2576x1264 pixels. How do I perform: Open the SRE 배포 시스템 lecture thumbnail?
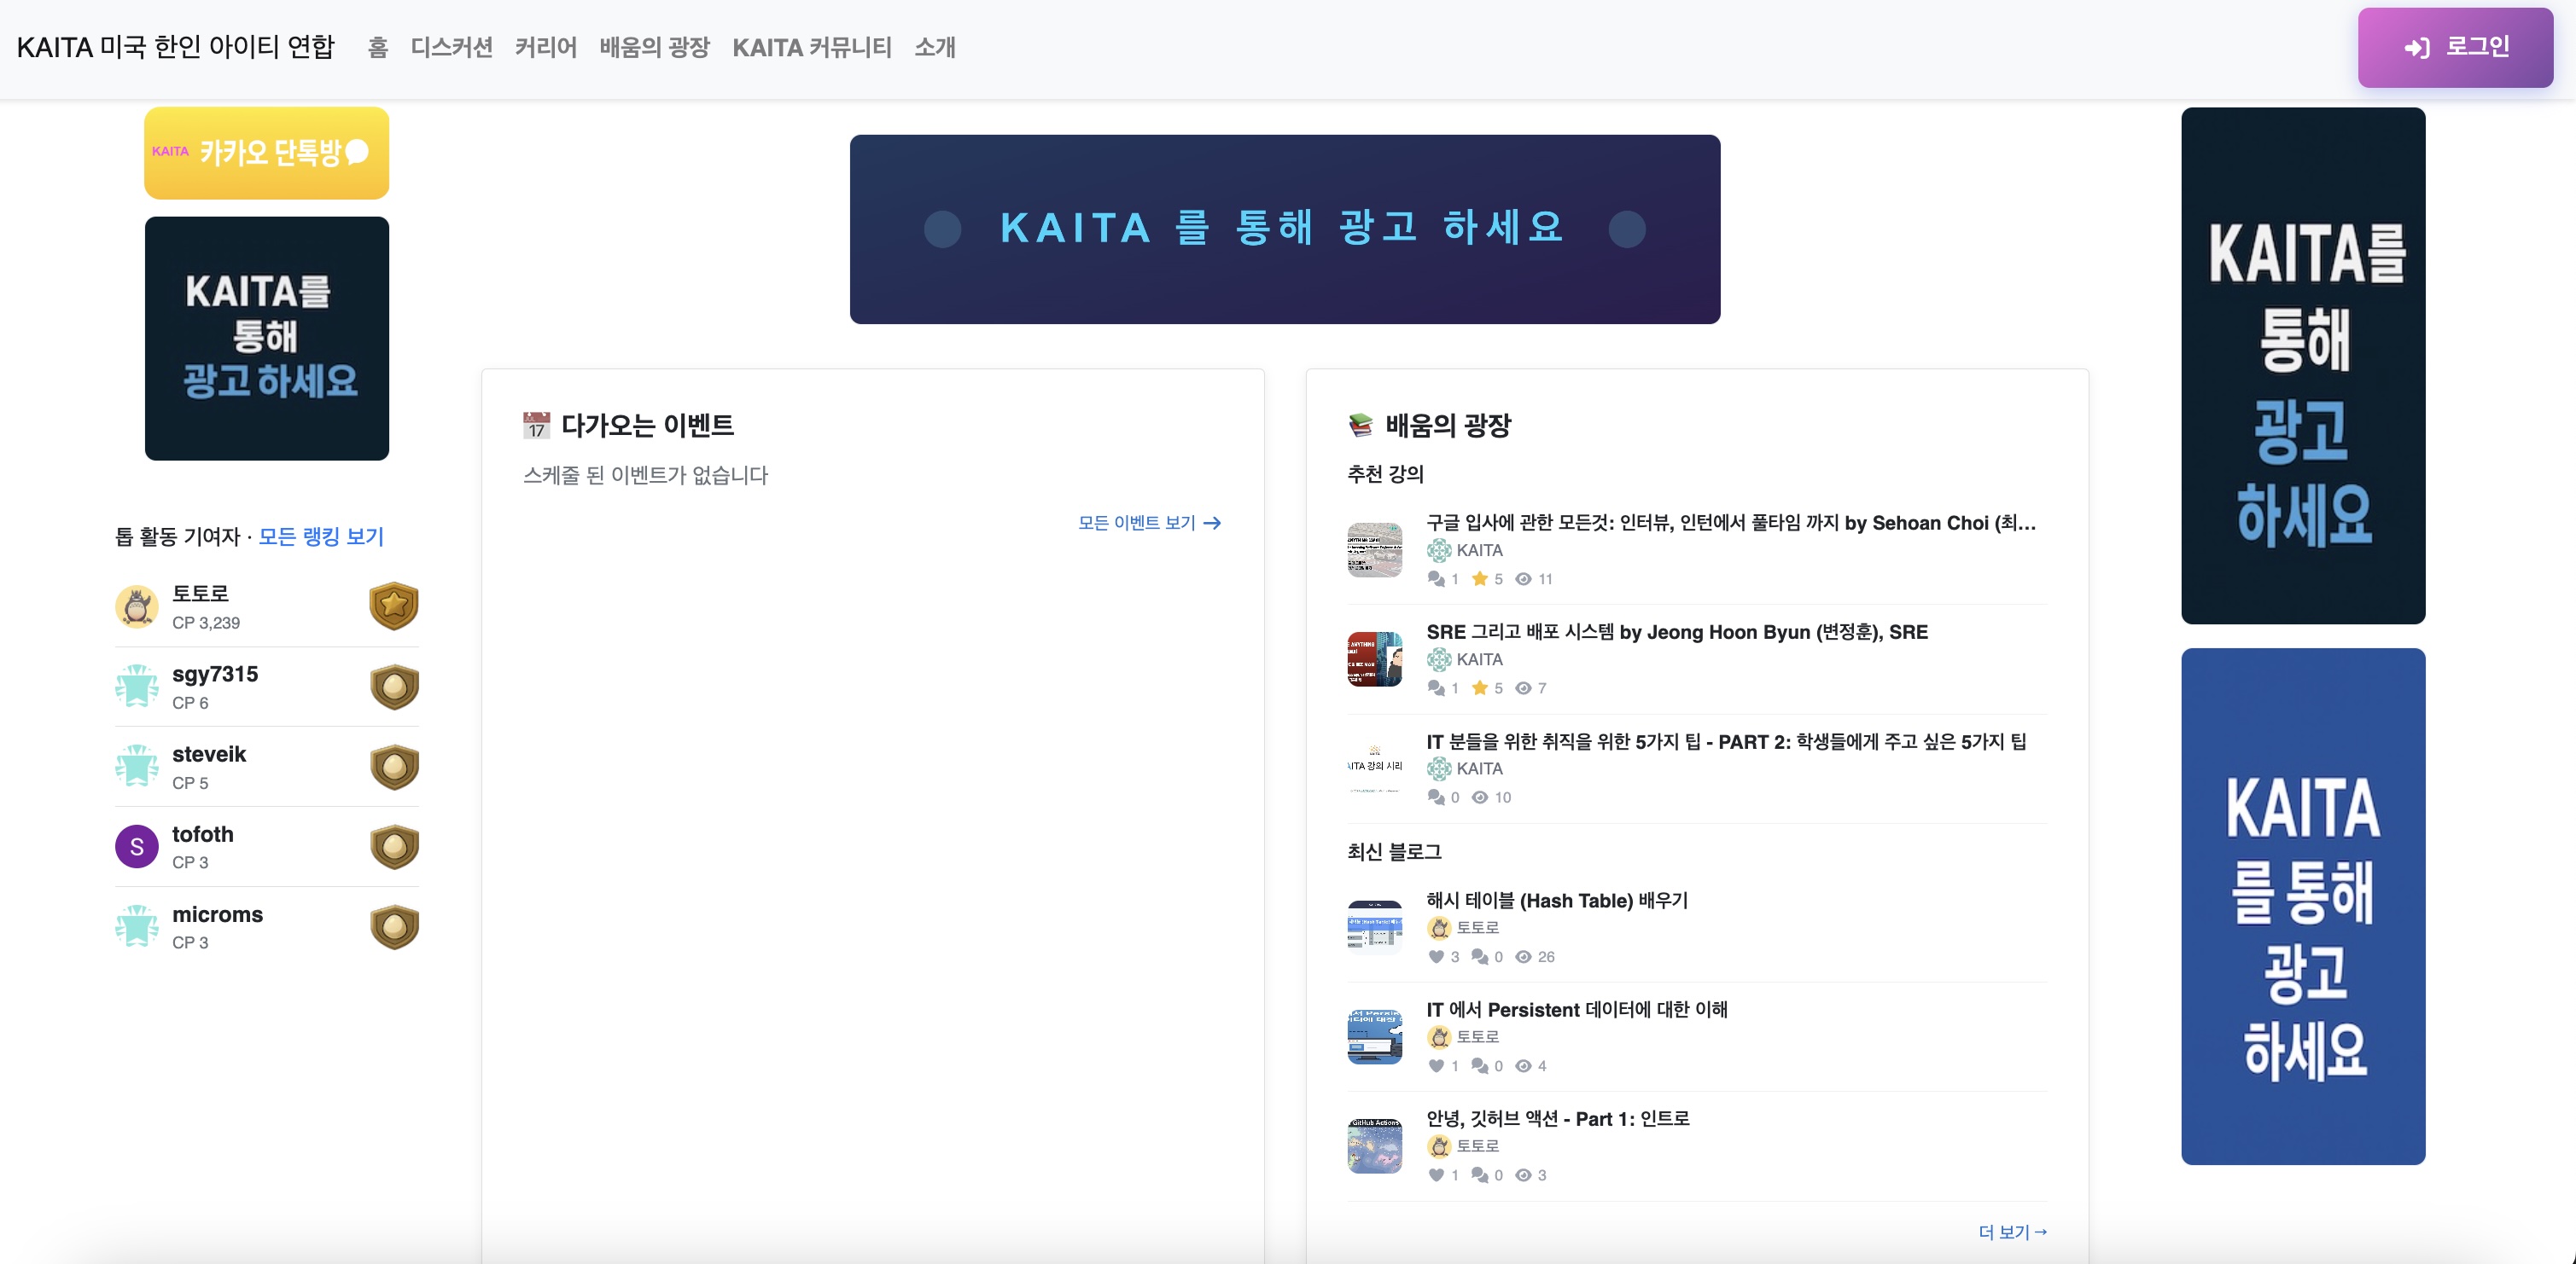point(1375,658)
